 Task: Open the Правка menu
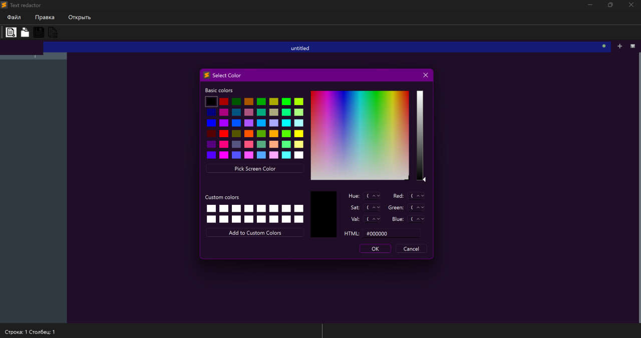coord(45,17)
